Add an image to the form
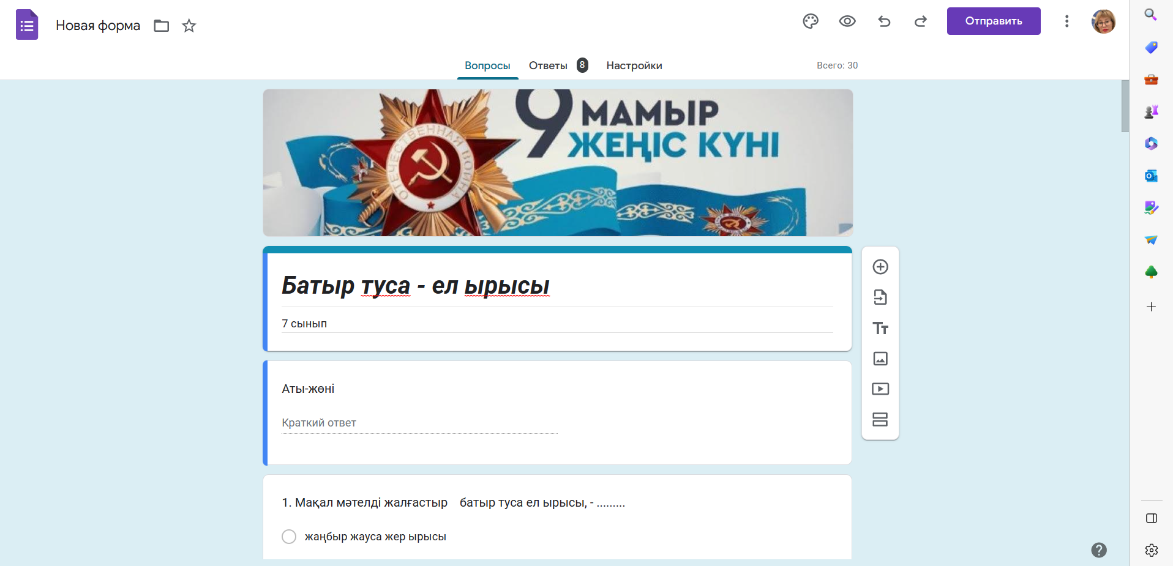The width and height of the screenshot is (1173, 566). tap(880, 359)
